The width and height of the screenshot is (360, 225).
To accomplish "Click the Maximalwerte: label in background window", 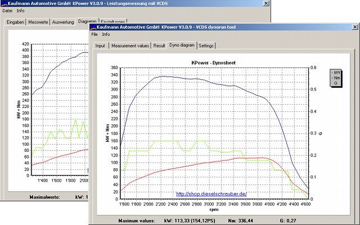I will 45,197.
